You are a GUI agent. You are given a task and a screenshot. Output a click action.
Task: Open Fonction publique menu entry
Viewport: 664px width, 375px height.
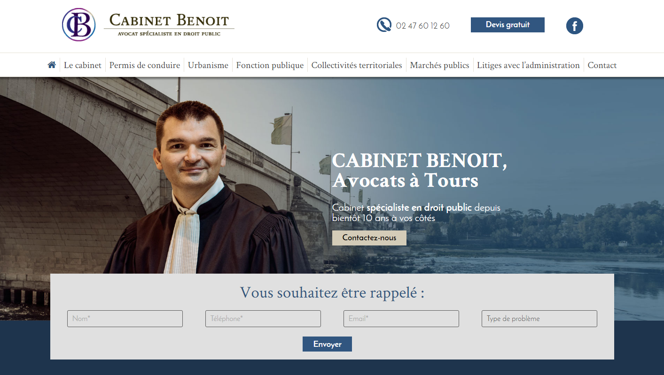270,65
